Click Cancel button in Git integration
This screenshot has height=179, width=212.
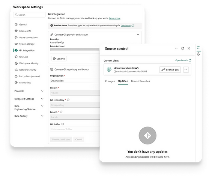click(x=79, y=139)
